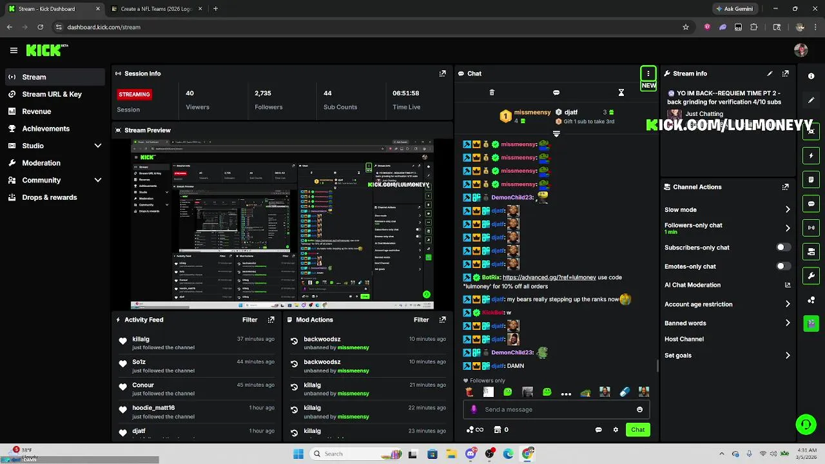825x464 pixels.
Task: Click the speech bubble icon beside chat settings gear
Action: (x=598, y=430)
